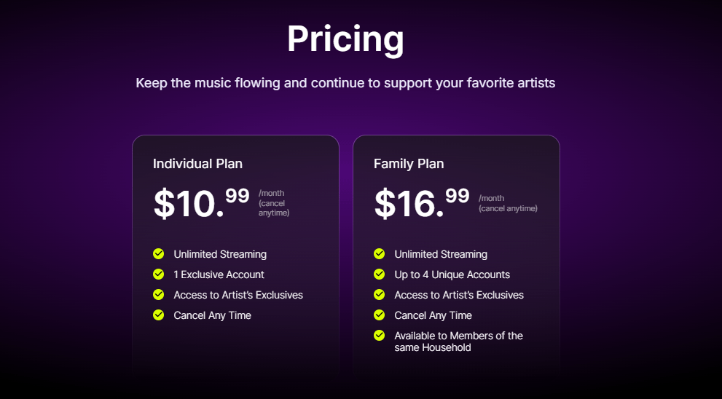
Task: Click checkmark beside Family Plan's Cancel Any Time
Action: [x=379, y=315]
